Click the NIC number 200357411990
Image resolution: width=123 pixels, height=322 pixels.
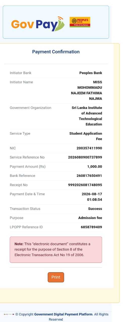[89, 148]
